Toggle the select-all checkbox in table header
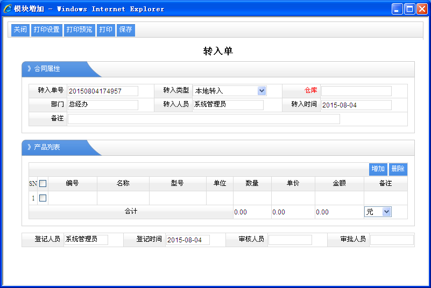The width and height of the screenshot is (431, 288). pyautogui.click(x=43, y=184)
